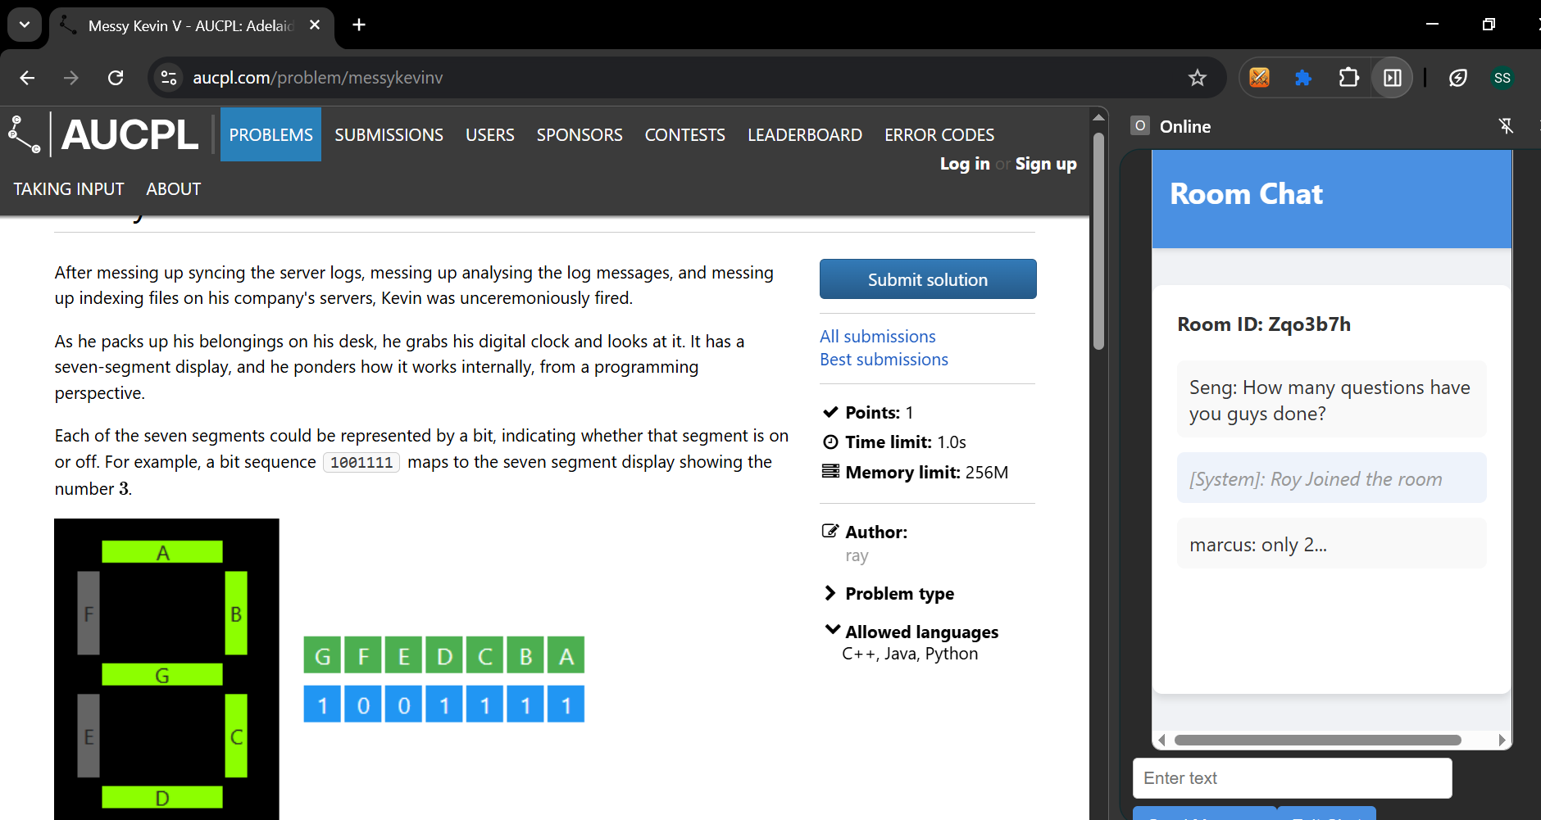Screen dimensions: 1541x820
Task: Open the tab search dropdown
Action: (25, 25)
